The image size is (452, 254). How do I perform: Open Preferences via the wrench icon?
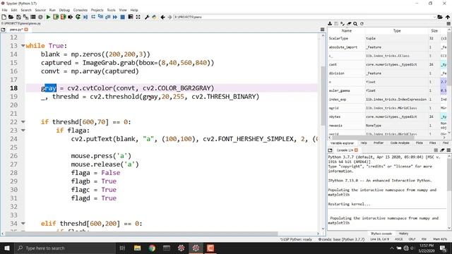click(x=147, y=17)
